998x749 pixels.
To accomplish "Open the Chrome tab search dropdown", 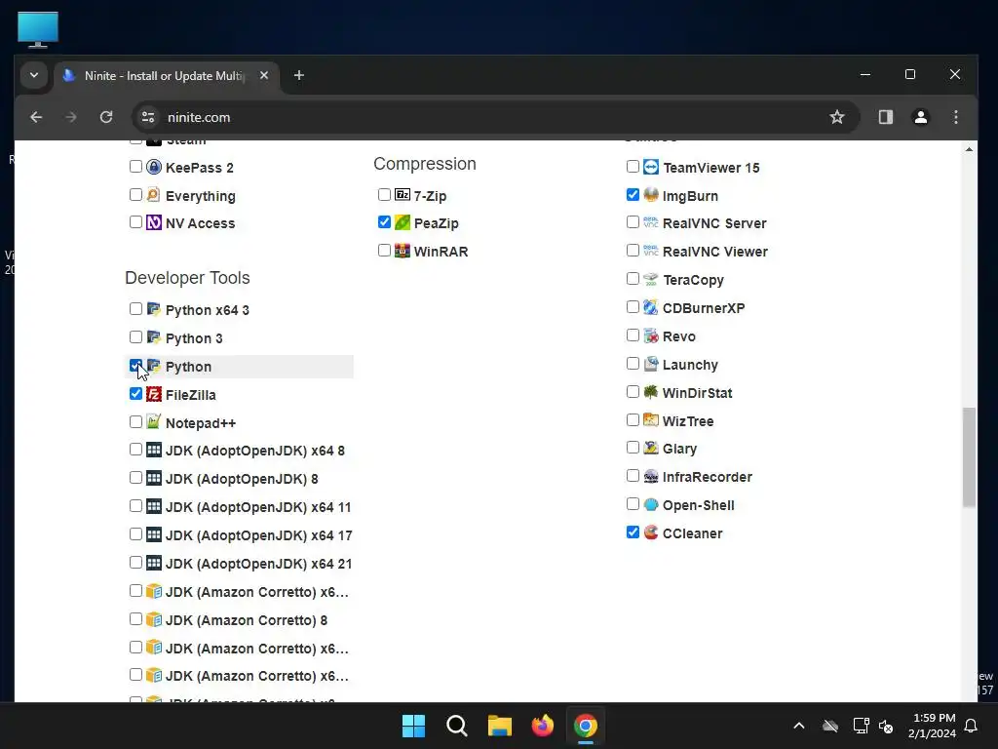I will pyautogui.click(x=34, y=75).
